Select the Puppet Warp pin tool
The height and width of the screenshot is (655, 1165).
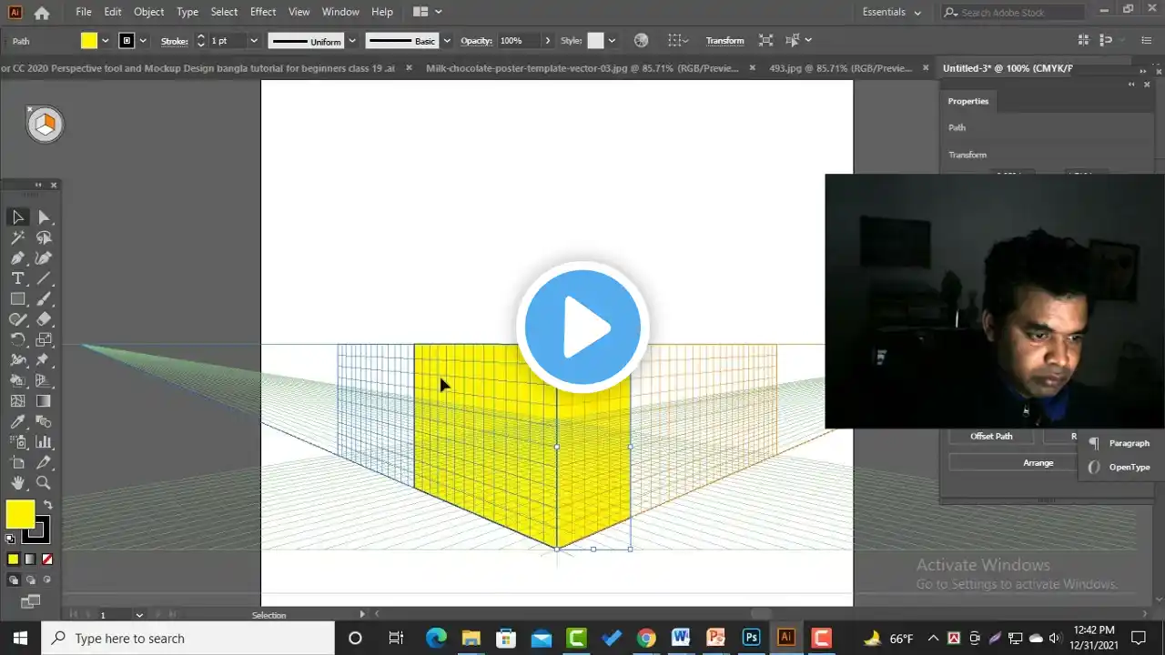pyautogui.click(x=44, y=360)
